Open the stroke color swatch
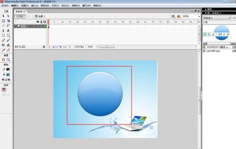This screenshot has height=149, width=236. point(8,69)
